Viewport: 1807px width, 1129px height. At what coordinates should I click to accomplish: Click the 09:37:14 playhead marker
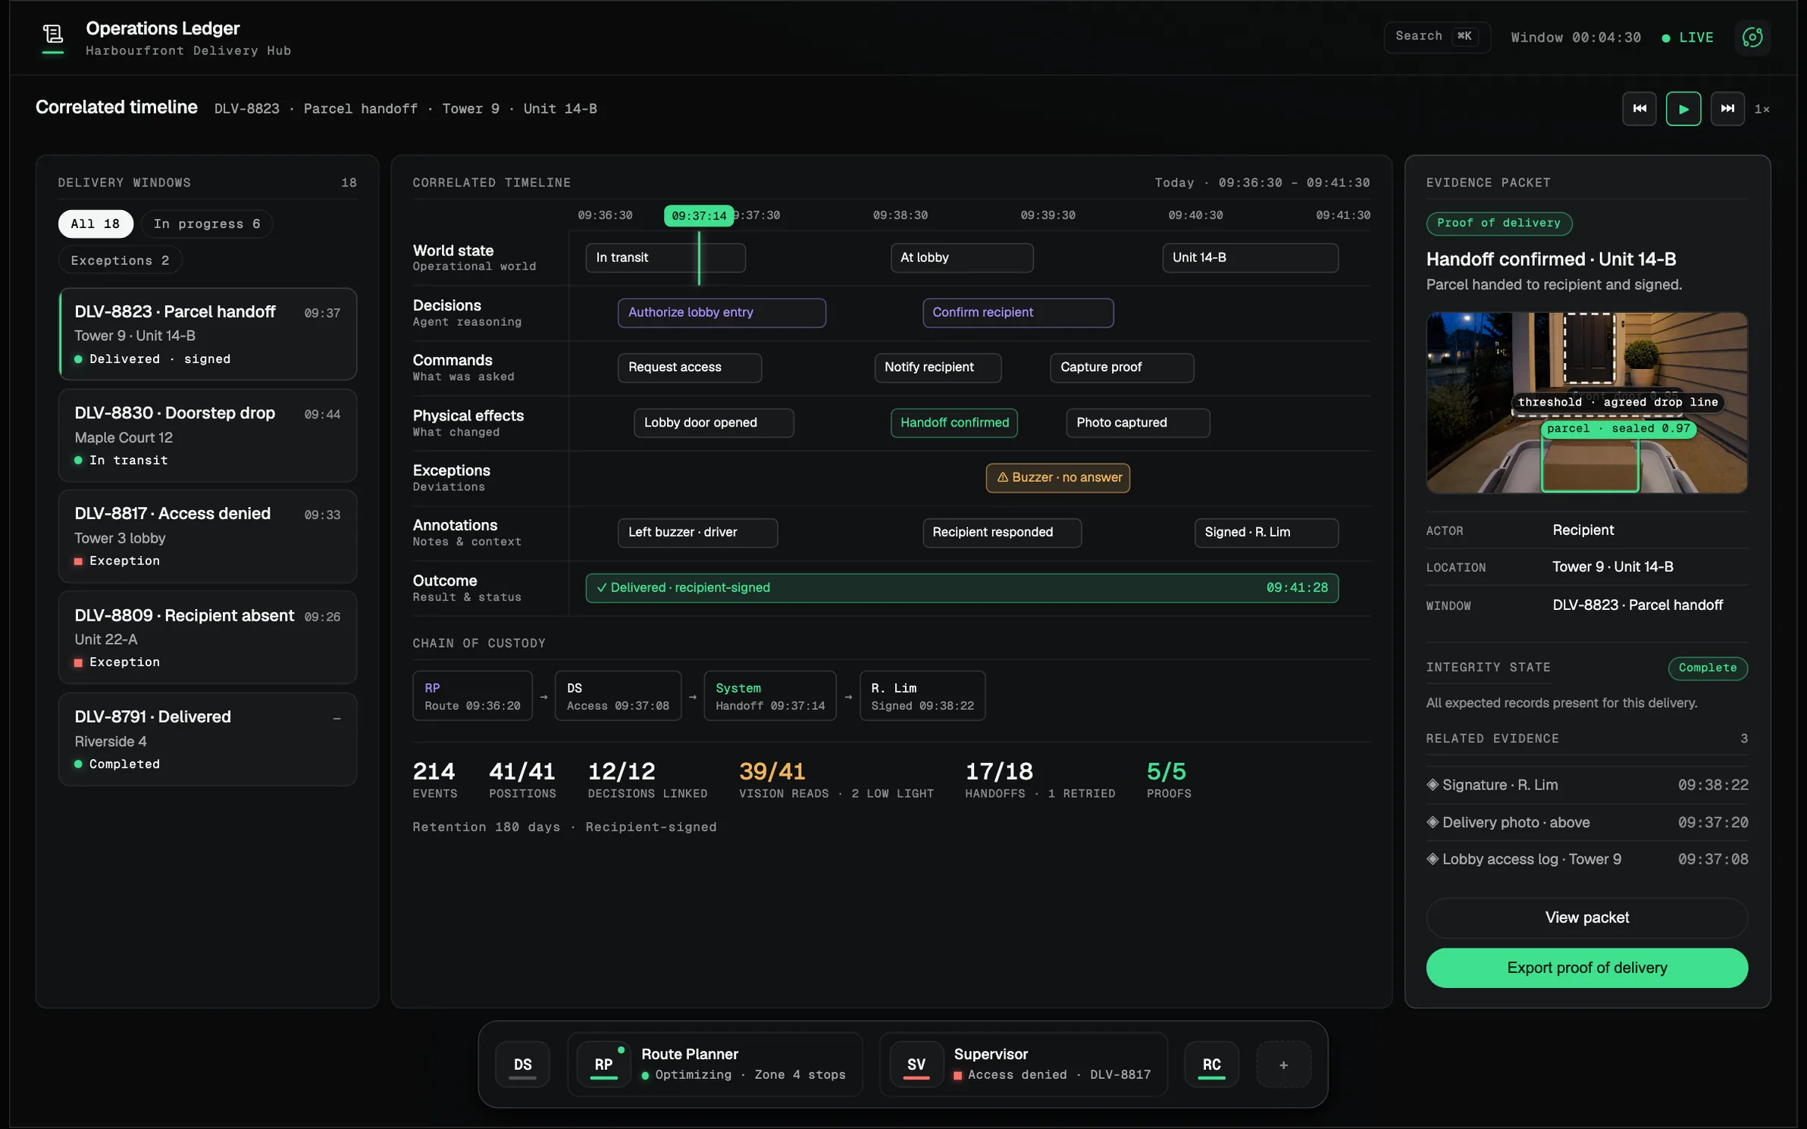tap(698, 216)
